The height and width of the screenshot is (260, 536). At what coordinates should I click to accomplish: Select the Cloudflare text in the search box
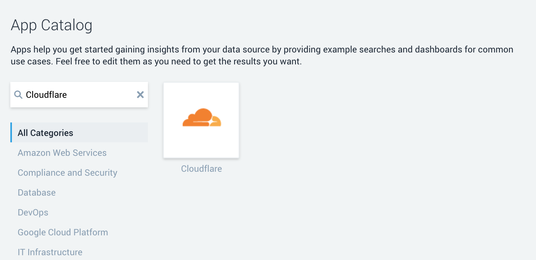(47, 94)
